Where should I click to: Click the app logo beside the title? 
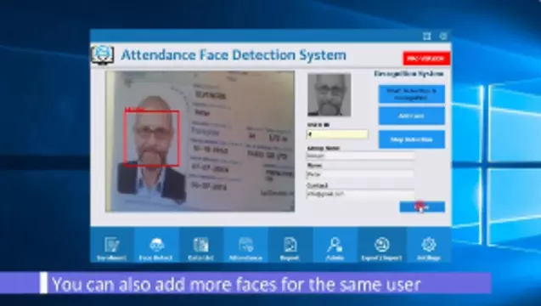[103, 54]
